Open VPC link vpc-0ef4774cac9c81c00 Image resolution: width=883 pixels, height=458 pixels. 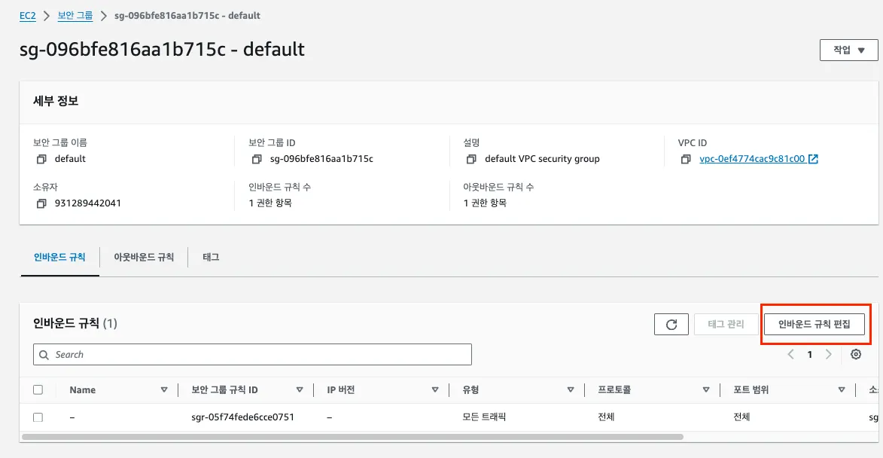point(752,159)
